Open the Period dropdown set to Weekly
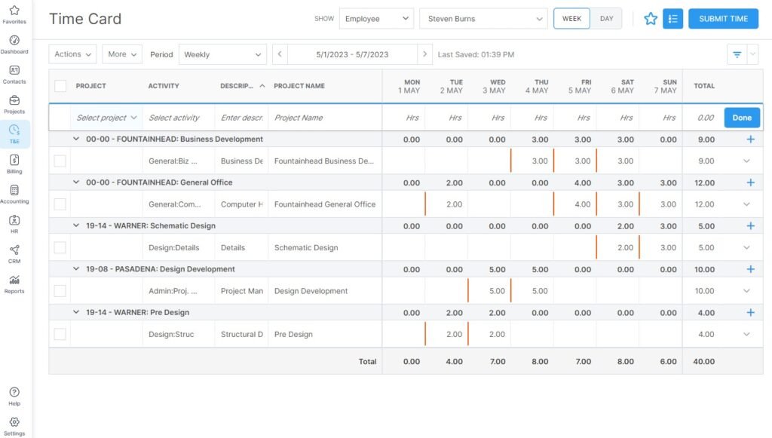This screenshot has height=438, width=772. click(x=222, y=54)
